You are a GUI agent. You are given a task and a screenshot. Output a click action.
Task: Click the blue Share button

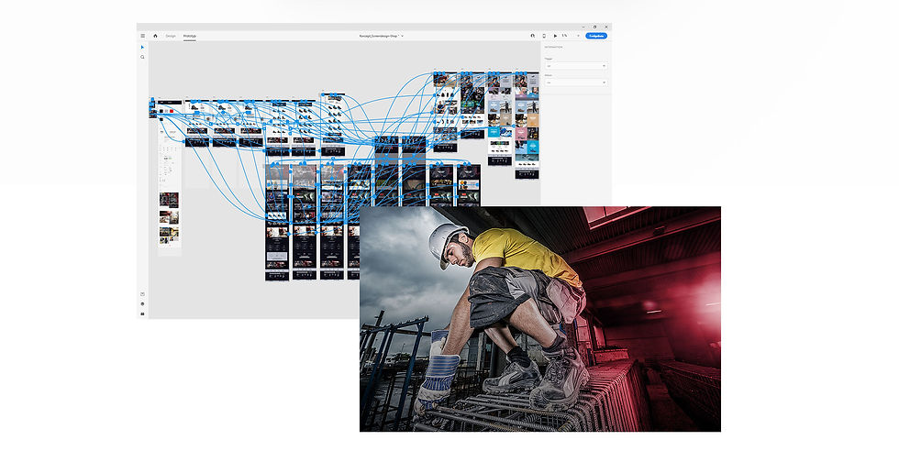(x=596, y=36)
